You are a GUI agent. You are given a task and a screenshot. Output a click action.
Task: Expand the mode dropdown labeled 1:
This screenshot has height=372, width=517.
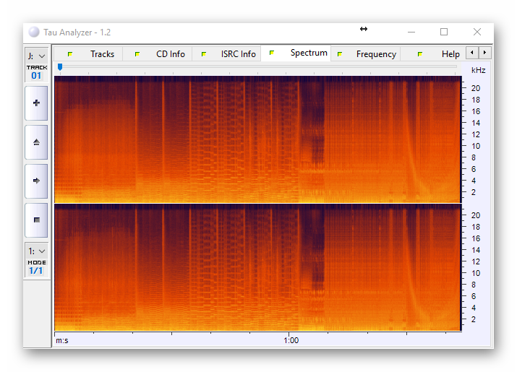(x=36, y=251)
